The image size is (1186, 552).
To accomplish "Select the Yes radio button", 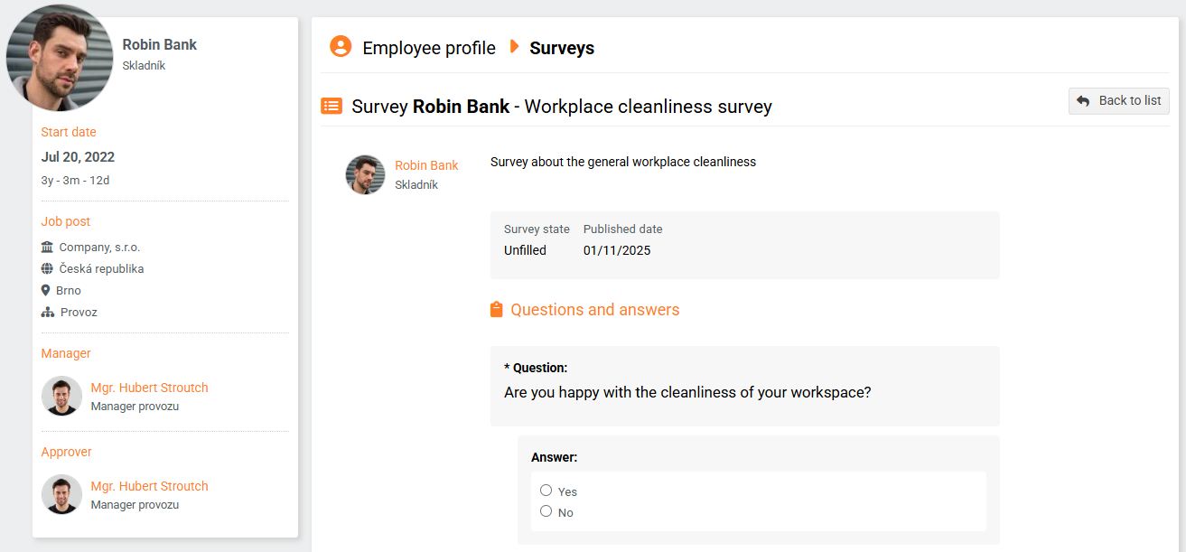I will [x=546, y=491].
